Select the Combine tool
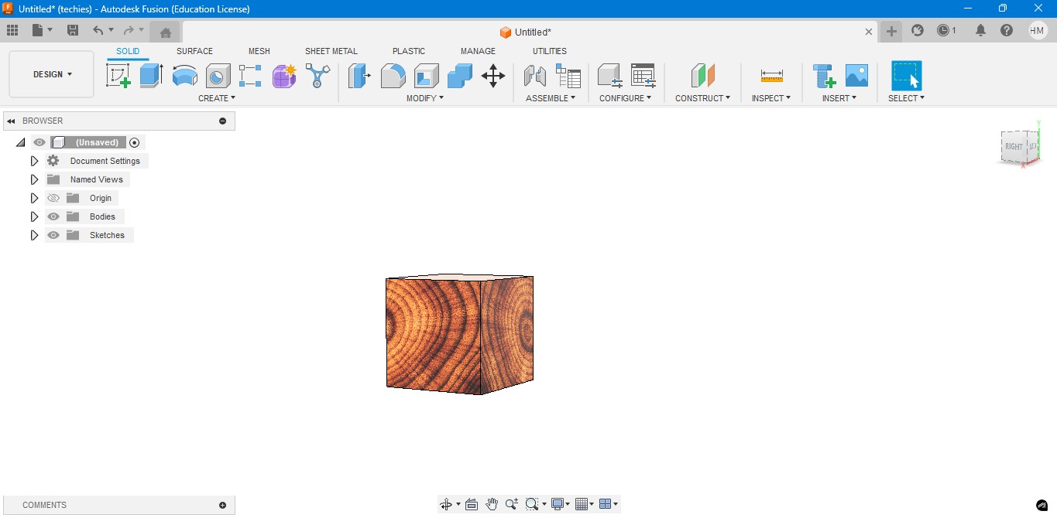Screen dimensions: 1057x518 459,76
